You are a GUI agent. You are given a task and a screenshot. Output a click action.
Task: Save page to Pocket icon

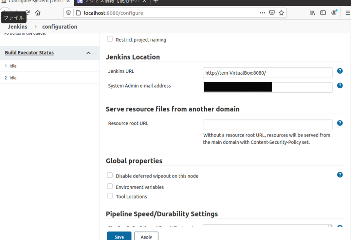coord(272,13)
